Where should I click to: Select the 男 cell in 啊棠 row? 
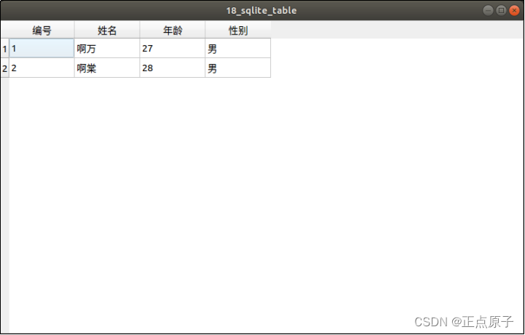click(x=237, y=68)
